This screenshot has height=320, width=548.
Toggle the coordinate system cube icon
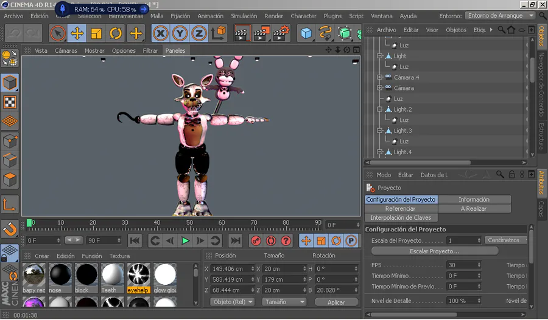[x=219, y=33]
